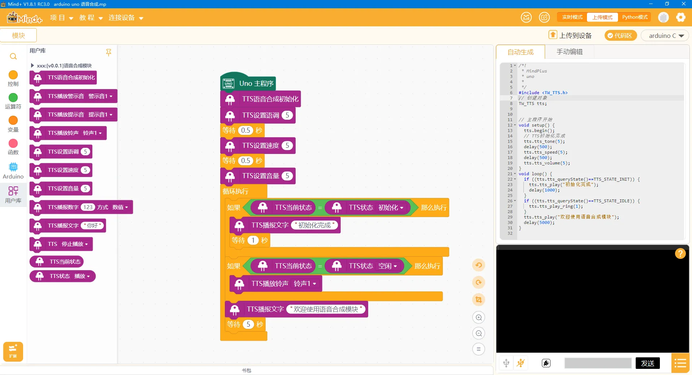The width and height of the screenshot is (692, 375).
Task: Click the clear serial output brush icon
Action: [x=546, y=363]
